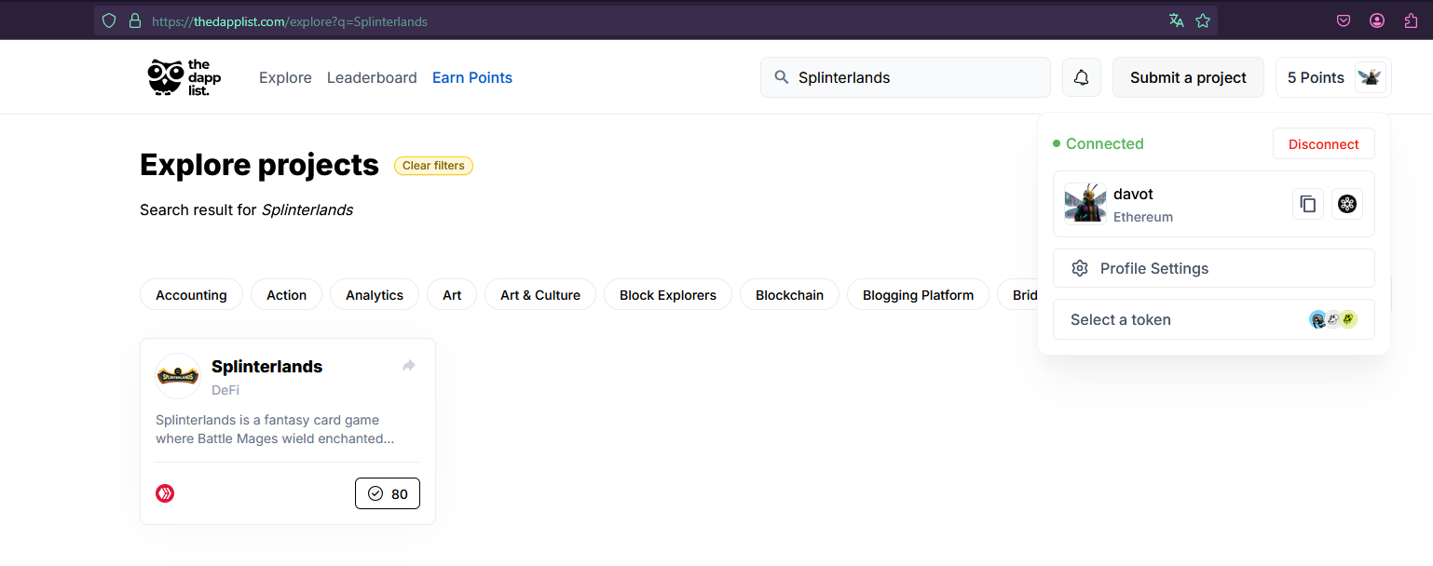Toggle the 5 Points account menu
1433x566 pixels.
pyautogui.click(x=1333, y=77)
